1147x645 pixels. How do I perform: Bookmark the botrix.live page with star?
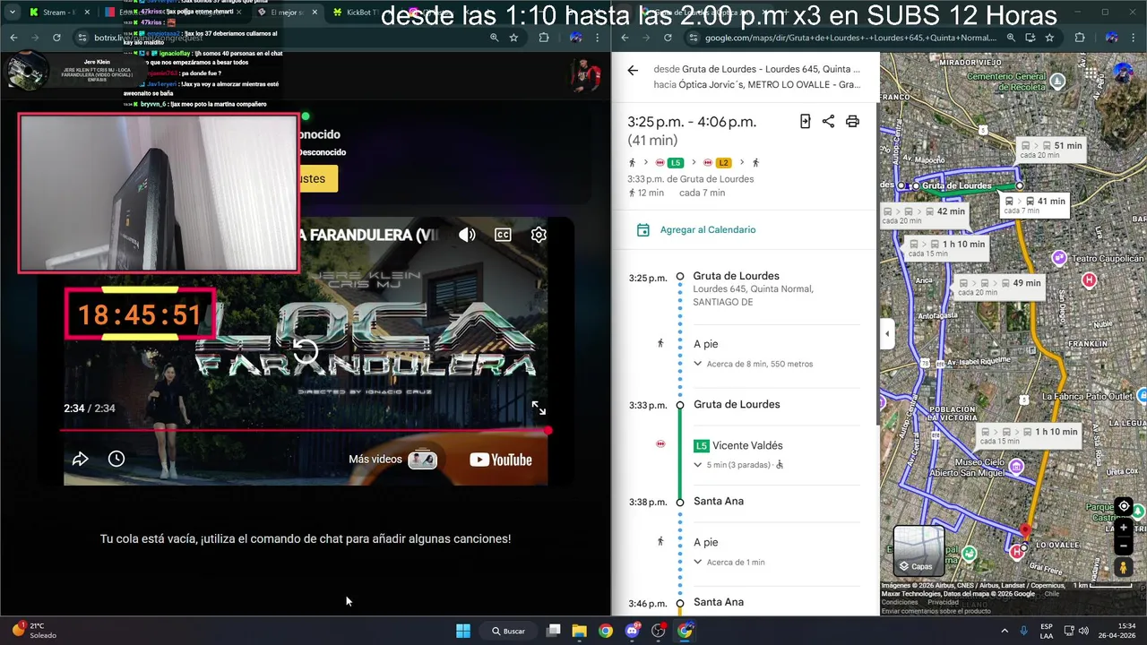[x=513, y=38]
